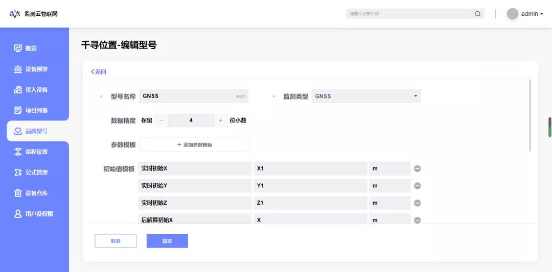The width and height of the screenshot is (552, 272).
Task: Open 用户及权限 in the sidebar
Action: [34, 214]
